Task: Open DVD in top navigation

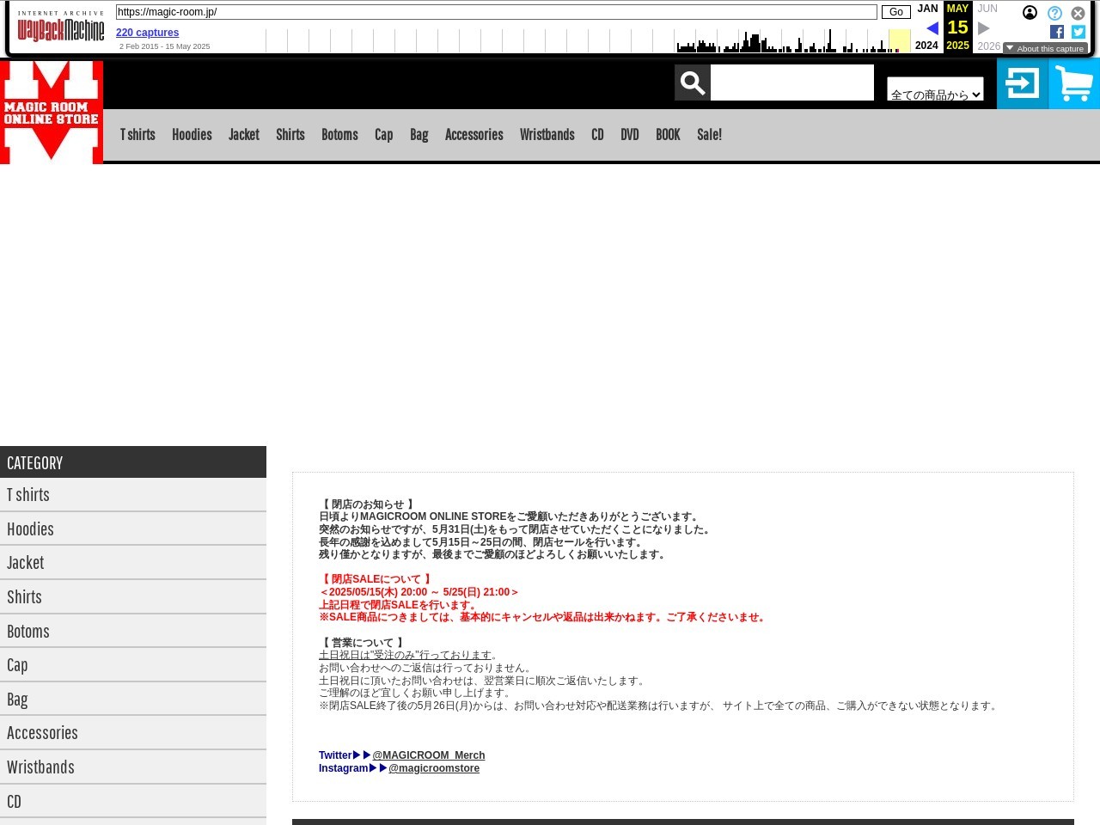Action: click(630, 135)
